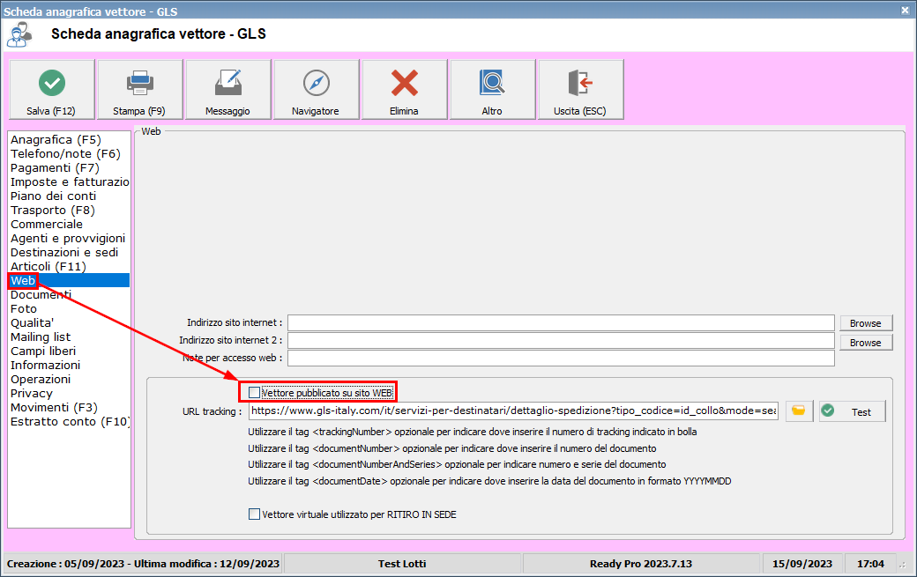Click the Elimina red X button
917x577 pixels.
pos(405,89)
